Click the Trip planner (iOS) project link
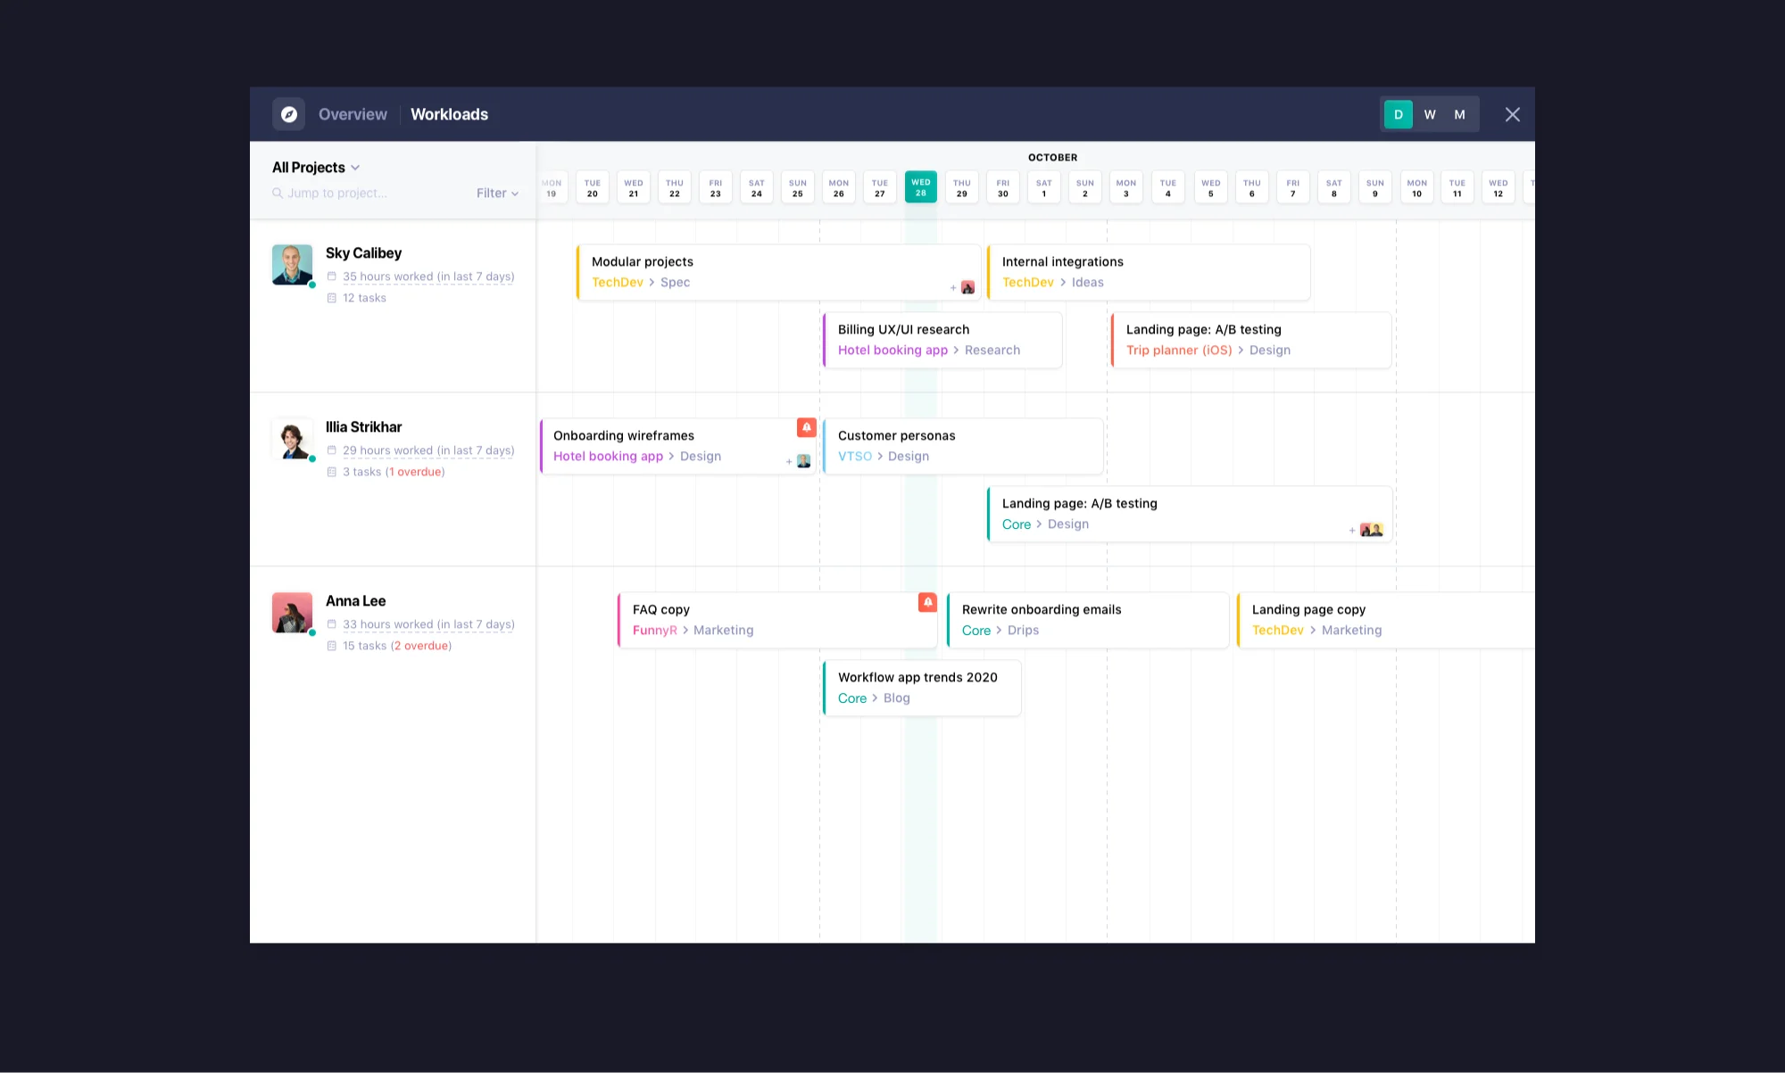The height and width of the screenshot is (1073, 1785). click(1179, 351)
